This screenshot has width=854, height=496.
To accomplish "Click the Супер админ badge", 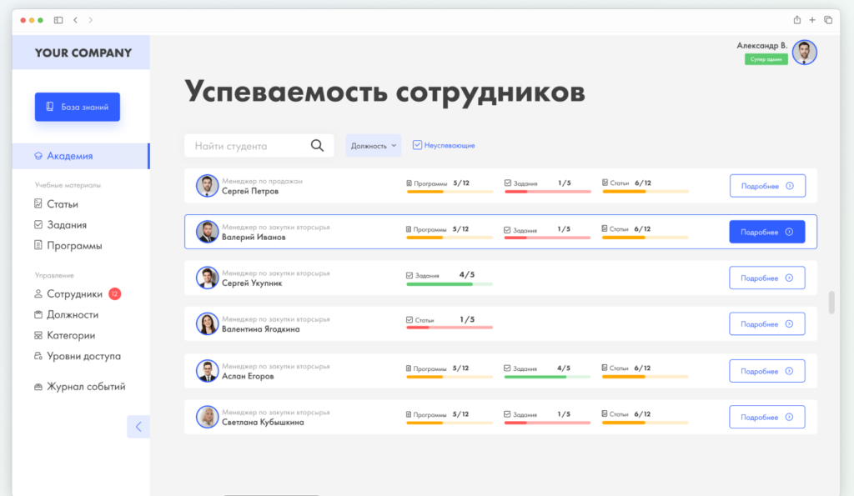I will (766, 59).
